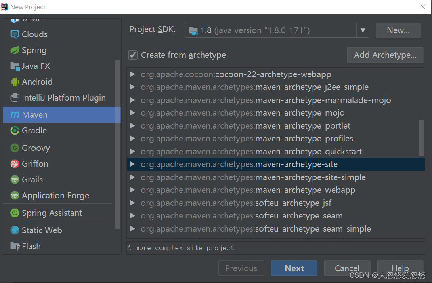The height and width of the screenshot is (283, 432).
Task: Select Spring project type
Action: (59, 50)
